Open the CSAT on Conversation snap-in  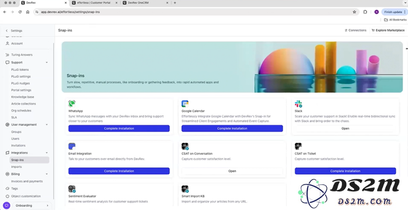click(x=232, y=171)
